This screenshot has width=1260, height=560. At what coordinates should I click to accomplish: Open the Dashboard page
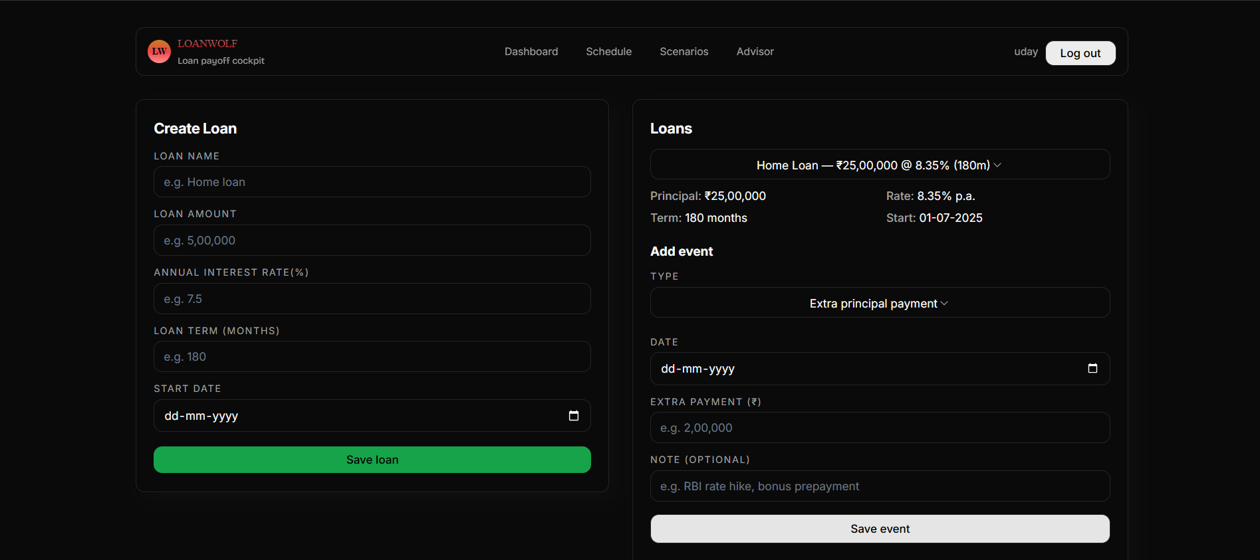(x=531, y=52)
